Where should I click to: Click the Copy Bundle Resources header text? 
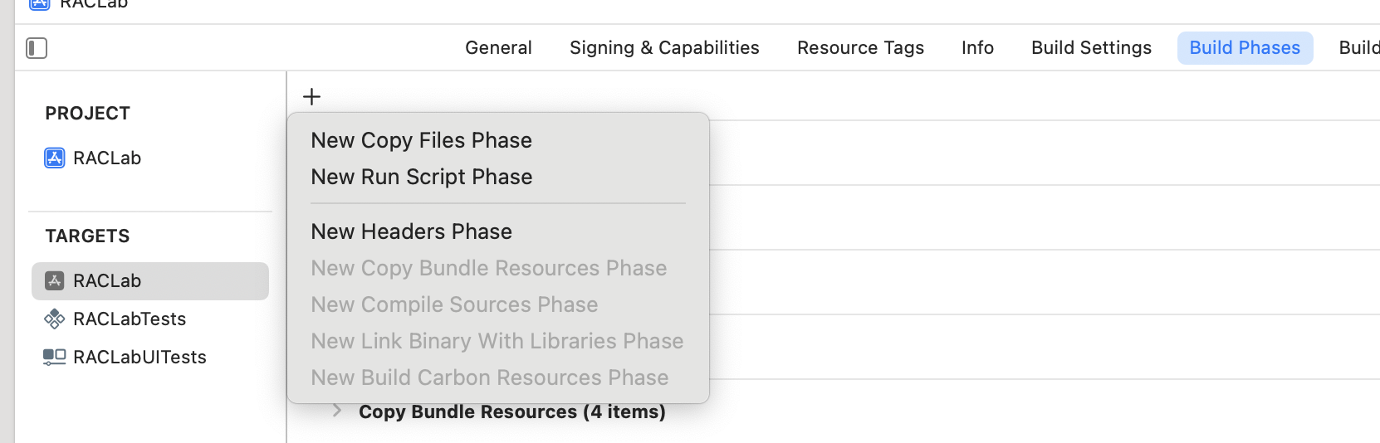(x=511, y=412)
